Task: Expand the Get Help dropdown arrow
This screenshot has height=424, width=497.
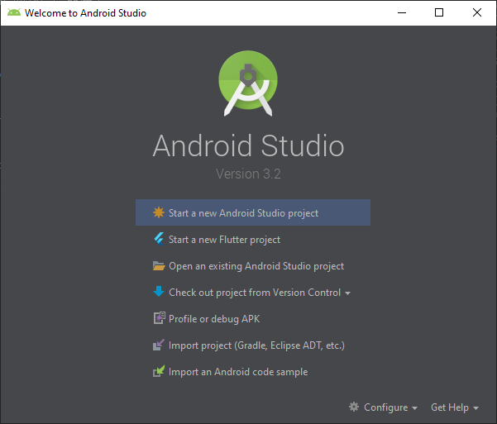Action: click(x=475, y=408)
